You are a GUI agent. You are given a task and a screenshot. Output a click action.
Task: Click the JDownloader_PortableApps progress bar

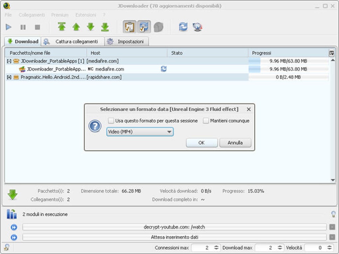(x=288, y=61)
